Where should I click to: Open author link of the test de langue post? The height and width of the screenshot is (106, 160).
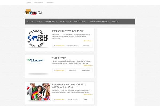[x=60, y=46]
